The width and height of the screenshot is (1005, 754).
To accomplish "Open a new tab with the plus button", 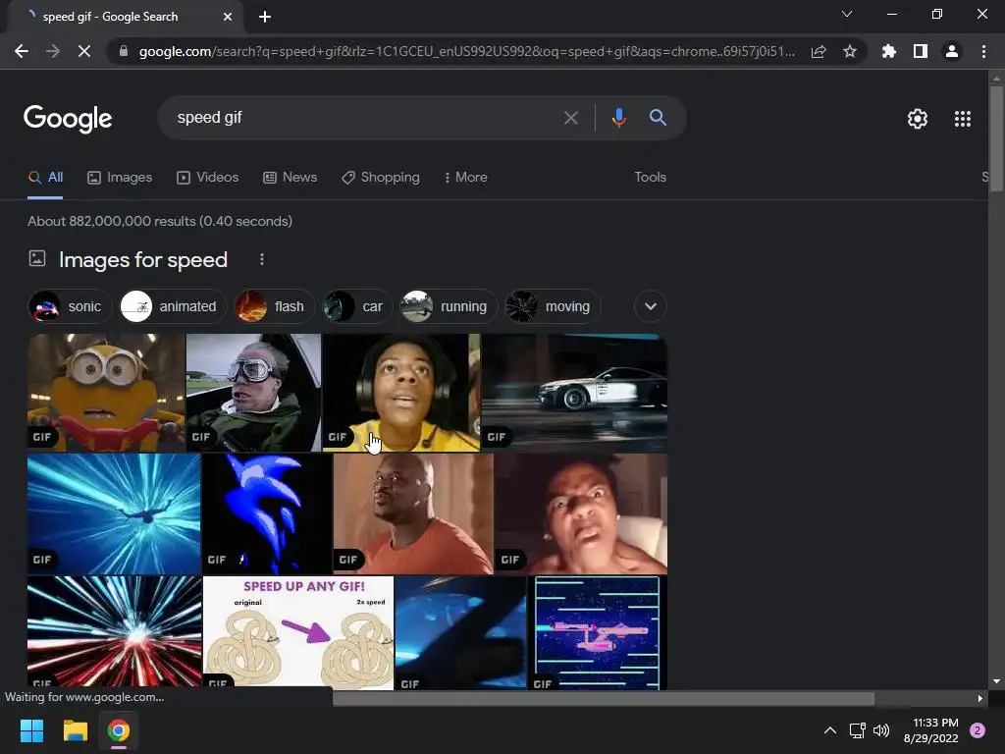I will pyautogui.click(x=265, y=17).
